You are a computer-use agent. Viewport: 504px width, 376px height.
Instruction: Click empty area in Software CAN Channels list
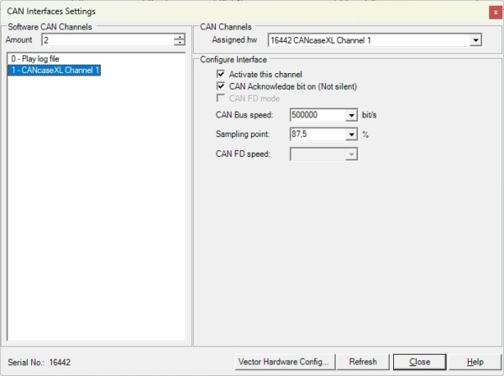click(97, 210)
